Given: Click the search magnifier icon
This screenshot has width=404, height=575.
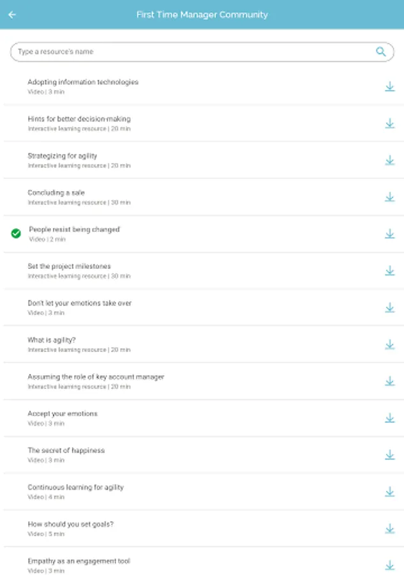Looking at the screenshot, I should click(381, 52).
